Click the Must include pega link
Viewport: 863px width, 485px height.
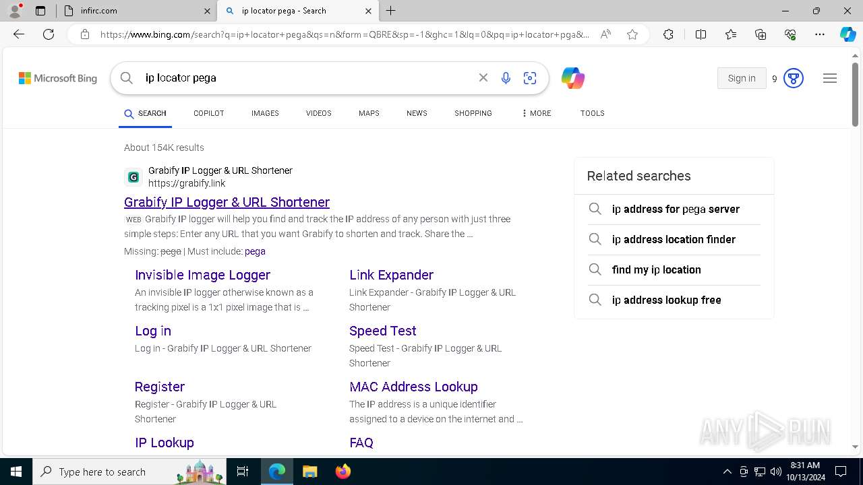point(255,251)
